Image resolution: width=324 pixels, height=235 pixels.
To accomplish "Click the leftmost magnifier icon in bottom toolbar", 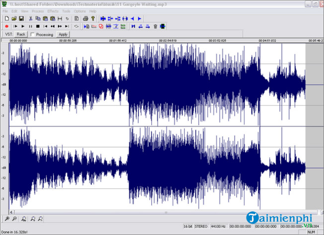I will [6, 218].
